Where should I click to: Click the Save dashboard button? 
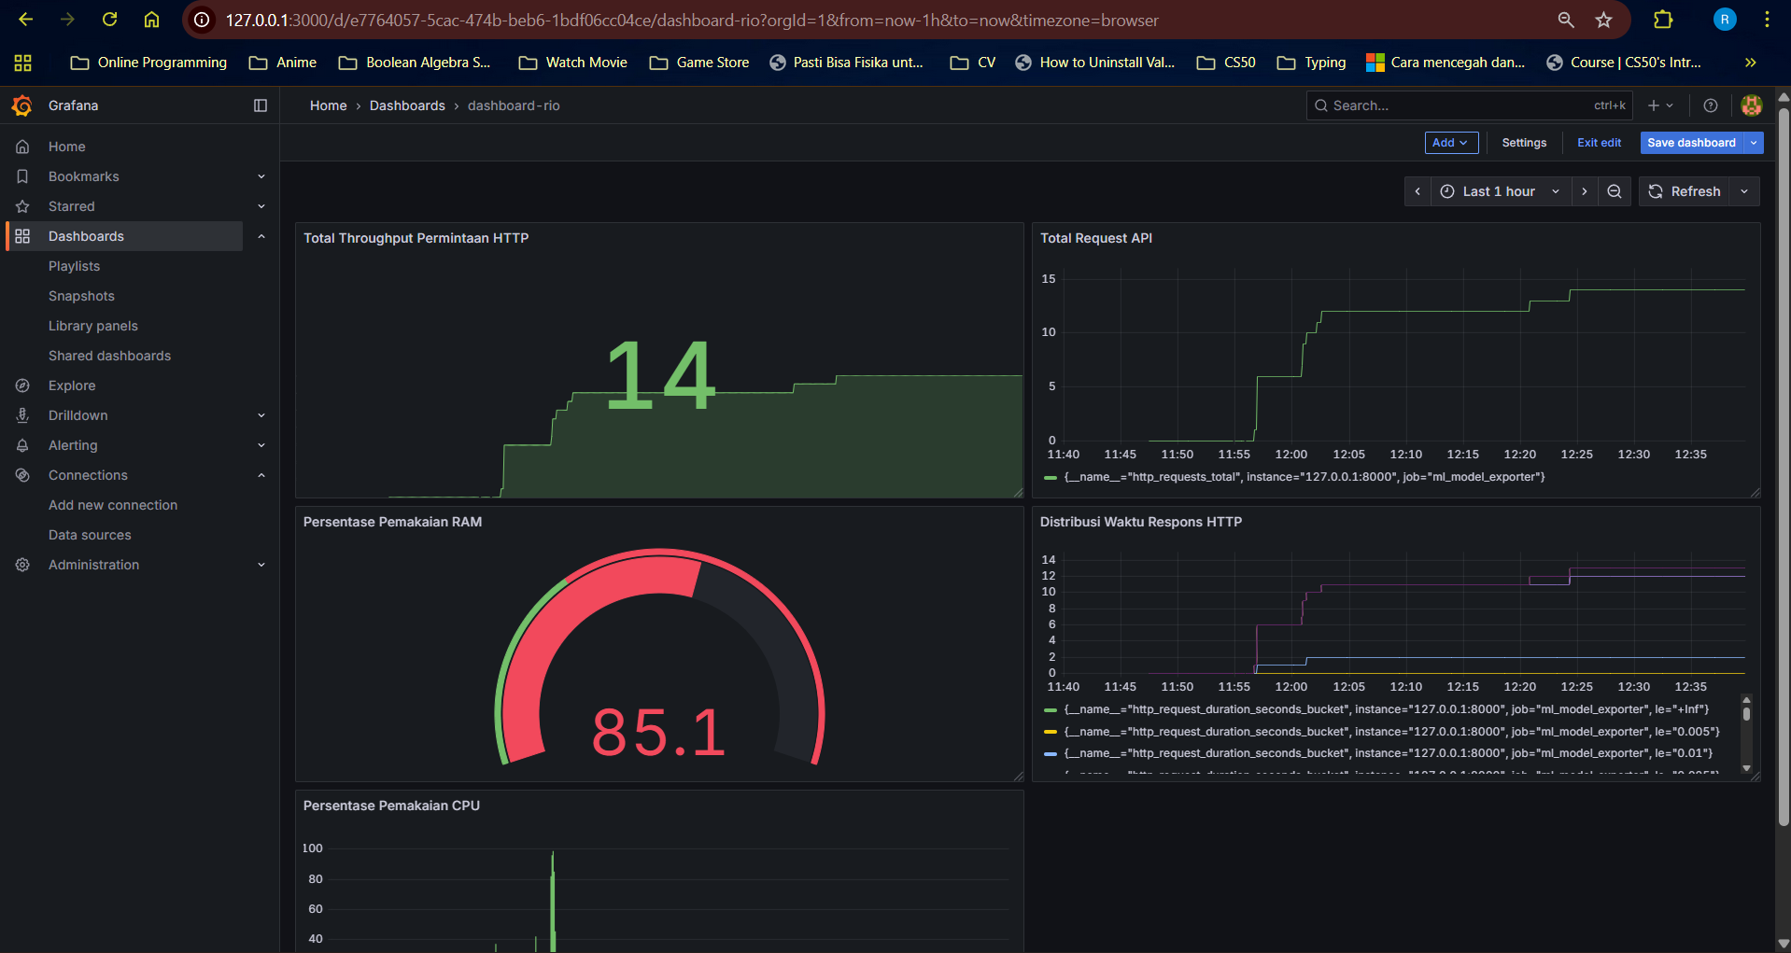point(1691,143)
